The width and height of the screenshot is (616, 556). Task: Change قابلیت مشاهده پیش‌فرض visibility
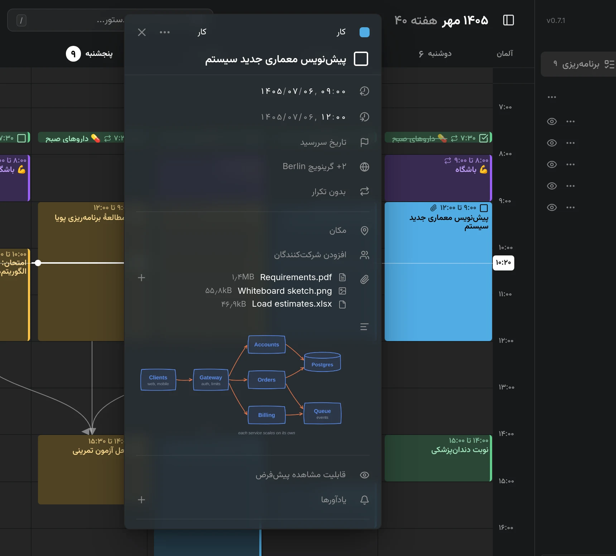coord(300,475)
